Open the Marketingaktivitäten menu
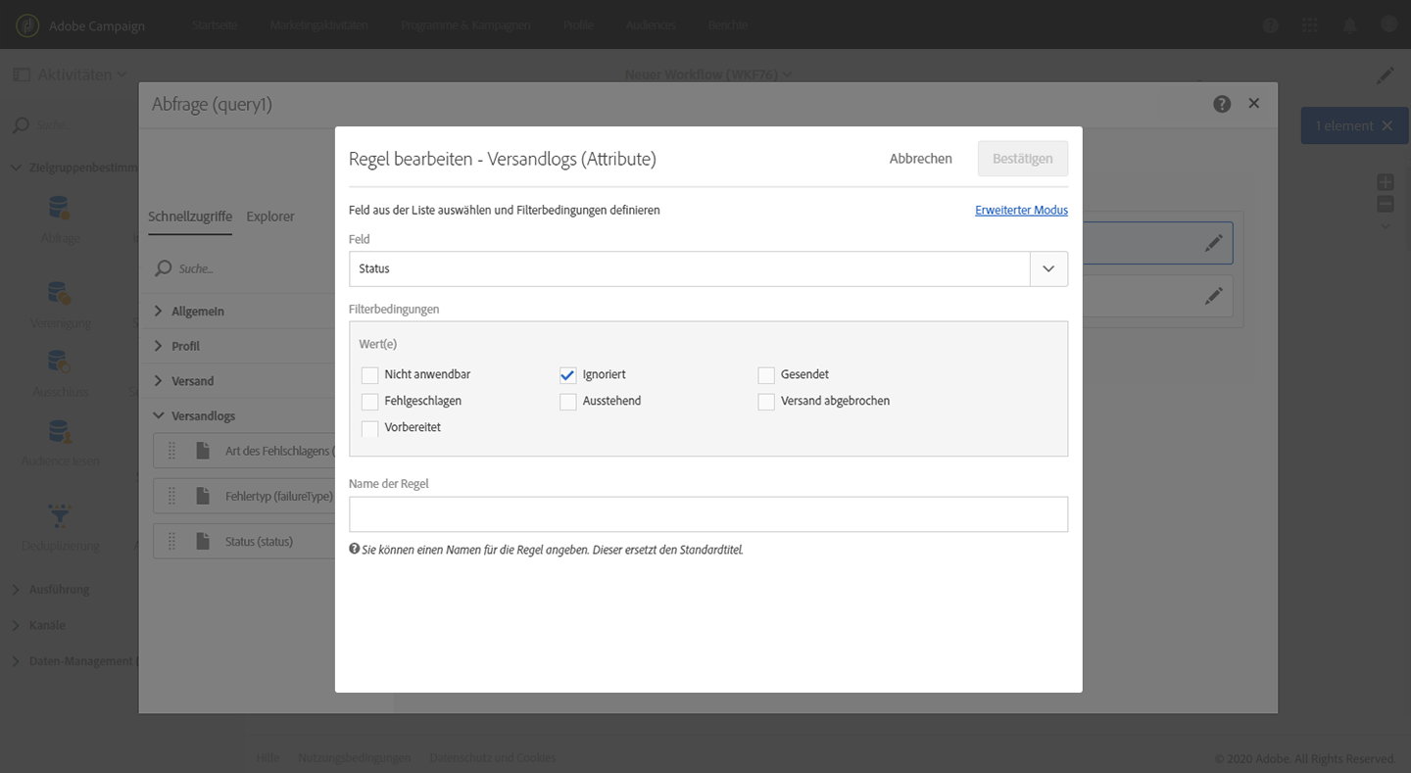 pos(319,25)
